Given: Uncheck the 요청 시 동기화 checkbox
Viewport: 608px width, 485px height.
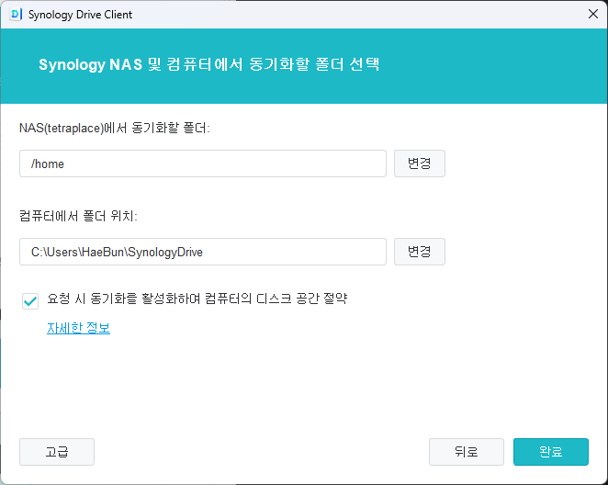Looking at the screenshot, I should (x=30, y=301).
